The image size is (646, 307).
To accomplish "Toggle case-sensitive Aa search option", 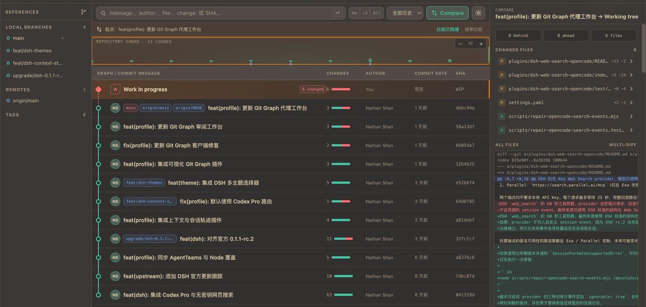I will (354, 13).
